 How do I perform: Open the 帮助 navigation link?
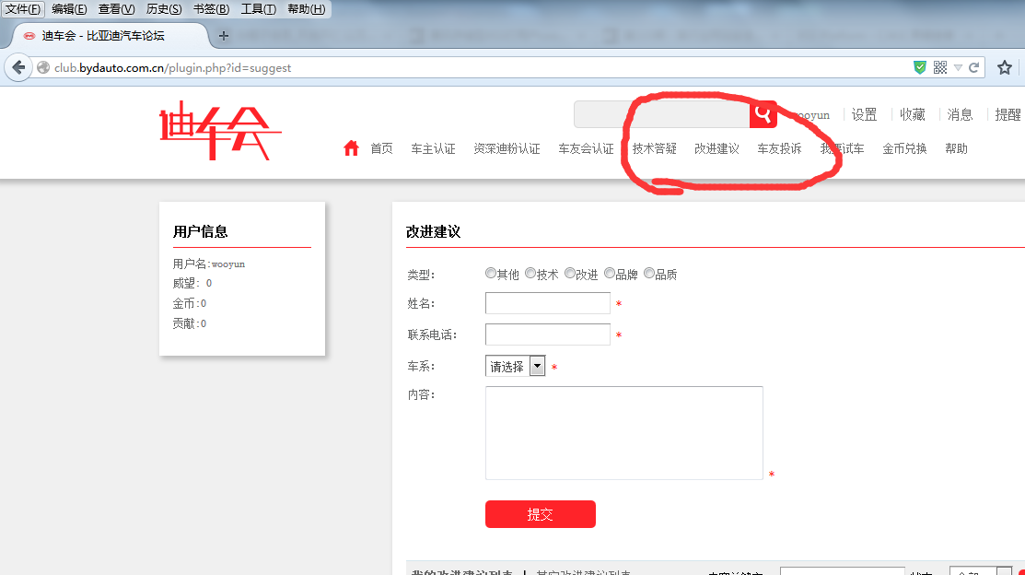pos(956,148)
